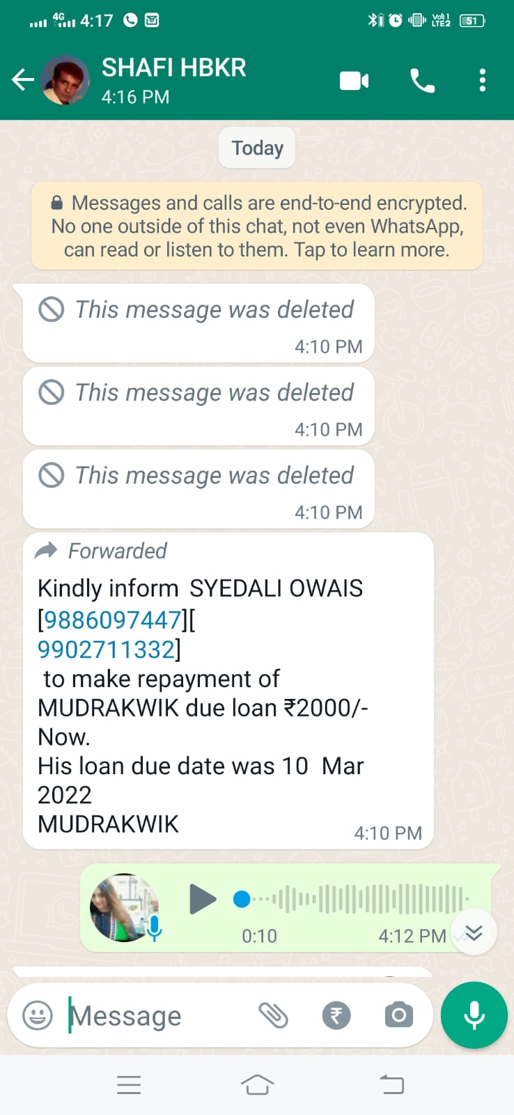This screenshot has height=1115, width=514.
Task: Open the camera from message bar
Action: click(399, 1015)
